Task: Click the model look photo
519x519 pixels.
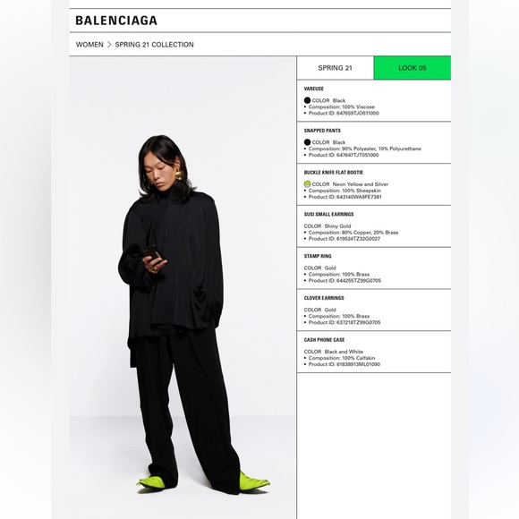Action: (x=183, y=287)
